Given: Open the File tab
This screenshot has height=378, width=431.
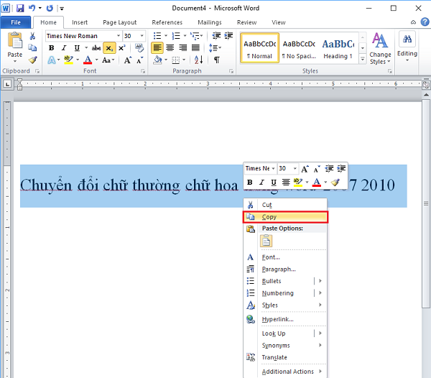Looking at the screenshot, I should pos(16,22).
